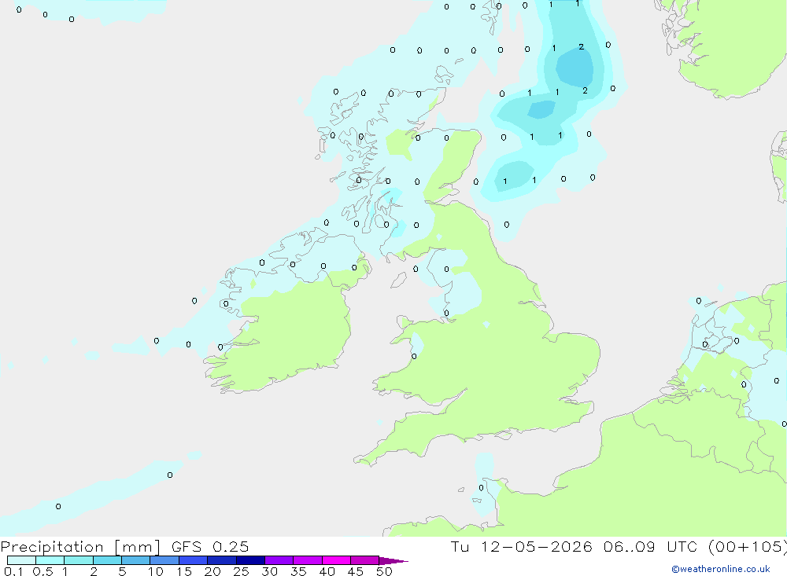Click the '15' legend scale label
Screen dimensions: 787x576
point(184,571)
